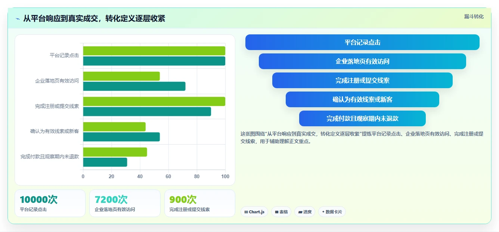499x232 pixels.
Task: Click the 漏斗转化 tag in the header
Action: (x=474, y=16)
